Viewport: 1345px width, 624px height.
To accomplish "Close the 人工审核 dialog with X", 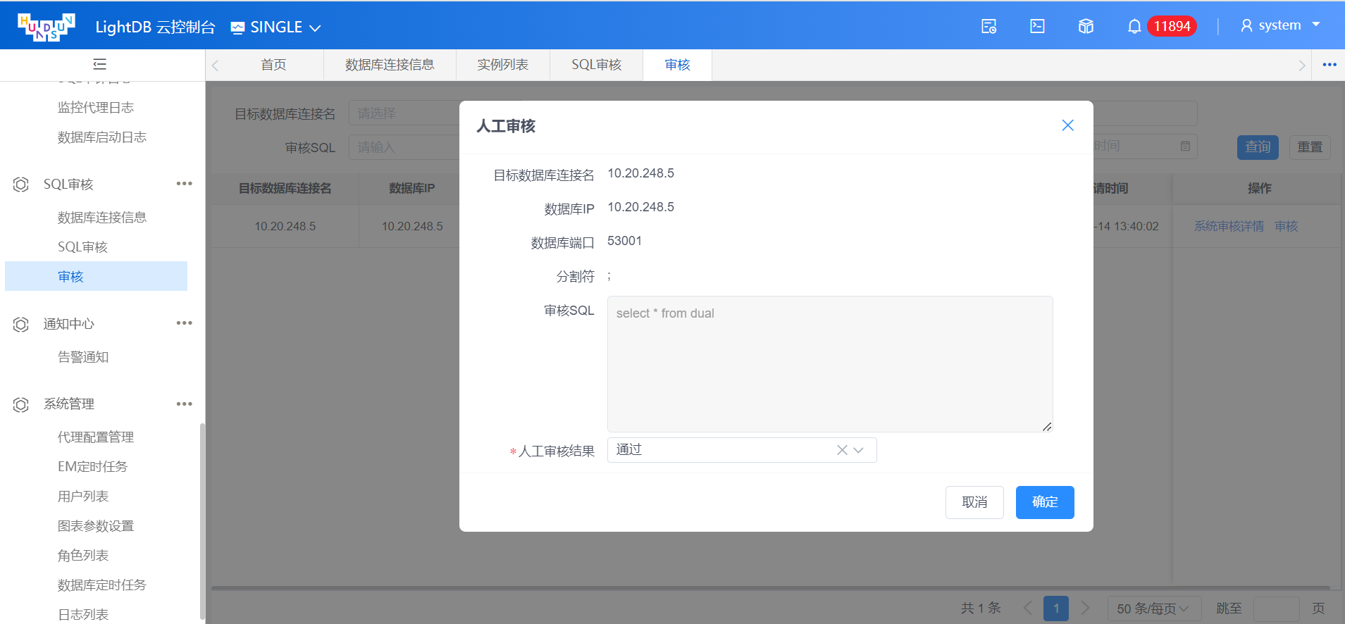I will (1067, 125).
